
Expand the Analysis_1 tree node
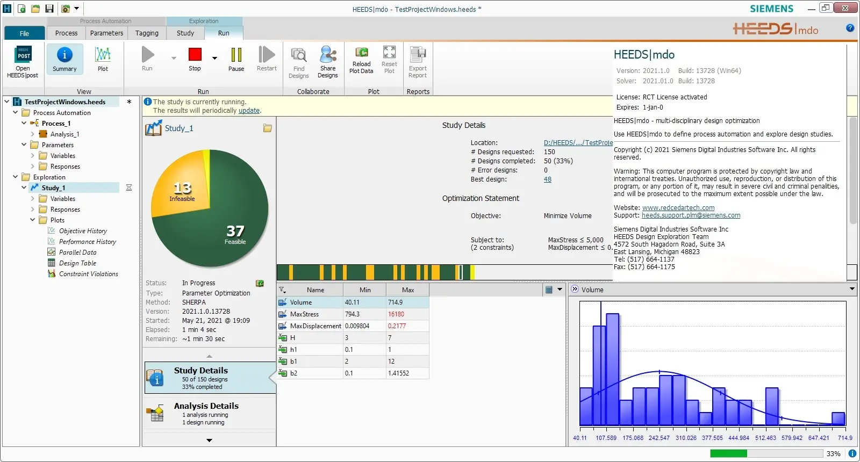coord(32,134)
